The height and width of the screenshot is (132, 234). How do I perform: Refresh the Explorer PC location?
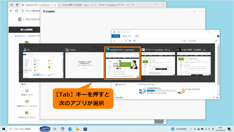185,41
